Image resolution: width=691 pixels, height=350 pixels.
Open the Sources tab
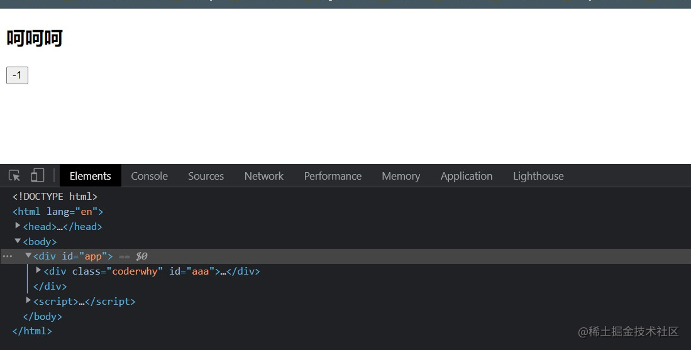pos(206,176)
